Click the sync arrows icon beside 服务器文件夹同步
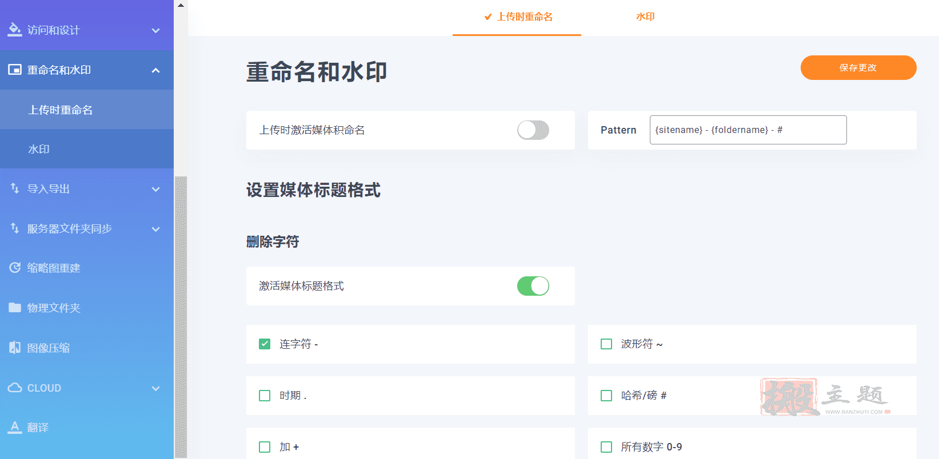The height and width of the screenshot is (459, 939). click(x=15, y=228)
